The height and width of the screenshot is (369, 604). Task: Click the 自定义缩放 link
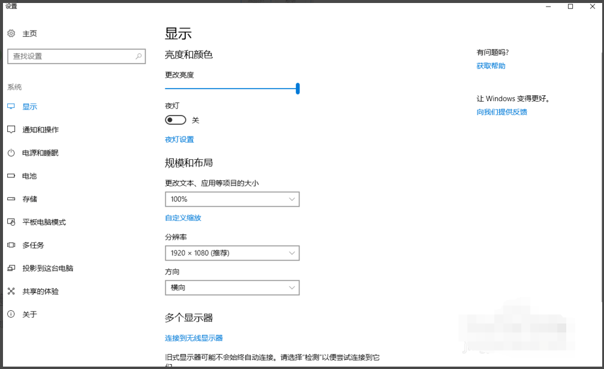coord(183,217)
